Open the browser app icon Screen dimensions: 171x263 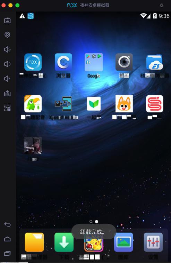tap(63, 62)
